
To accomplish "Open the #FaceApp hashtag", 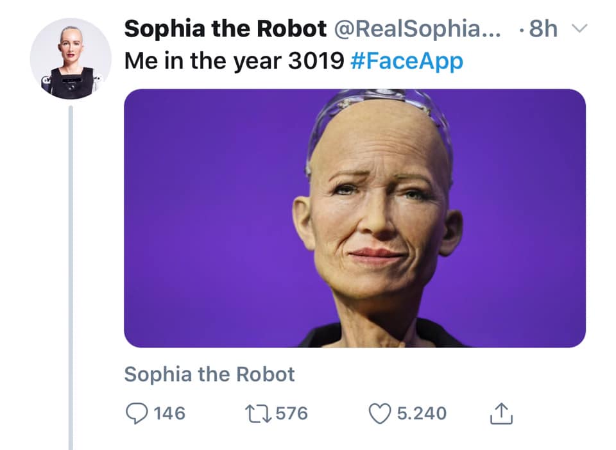I will click(407, 62).
